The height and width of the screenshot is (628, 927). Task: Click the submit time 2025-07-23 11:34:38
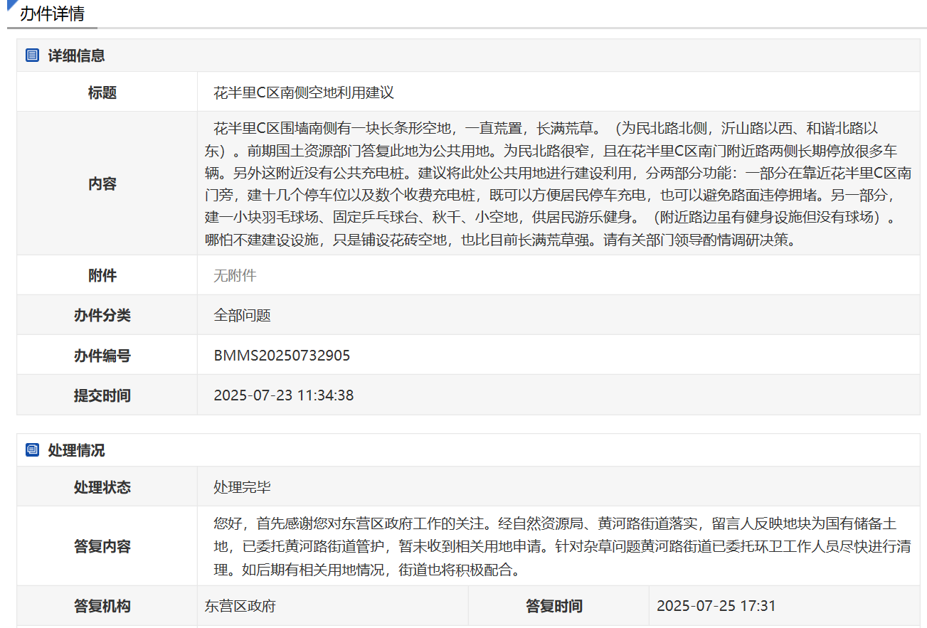click(283, 395)
